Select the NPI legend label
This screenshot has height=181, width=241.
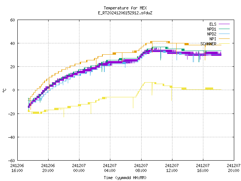click(213, 39)
